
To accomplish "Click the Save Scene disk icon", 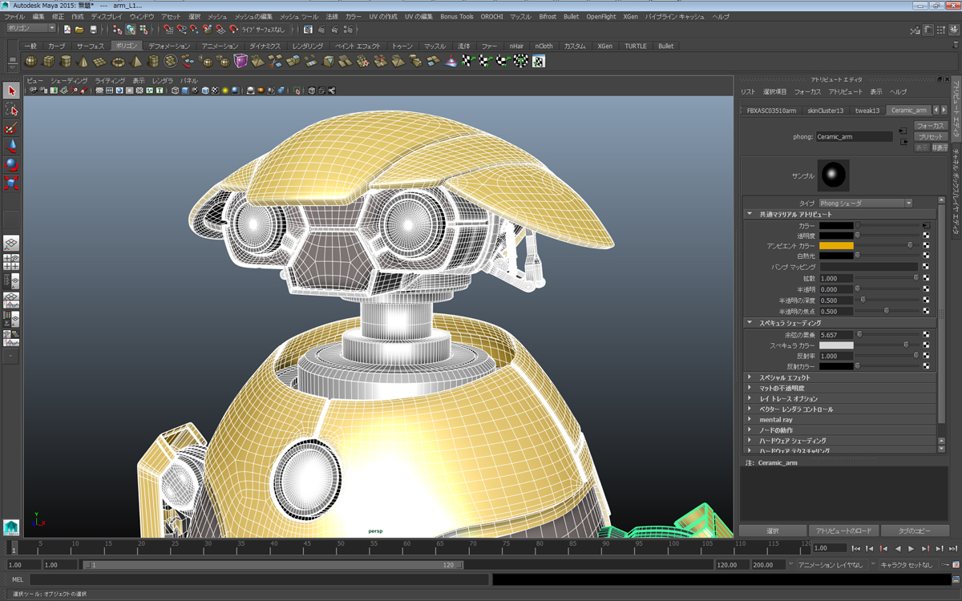I will (93, 30).
